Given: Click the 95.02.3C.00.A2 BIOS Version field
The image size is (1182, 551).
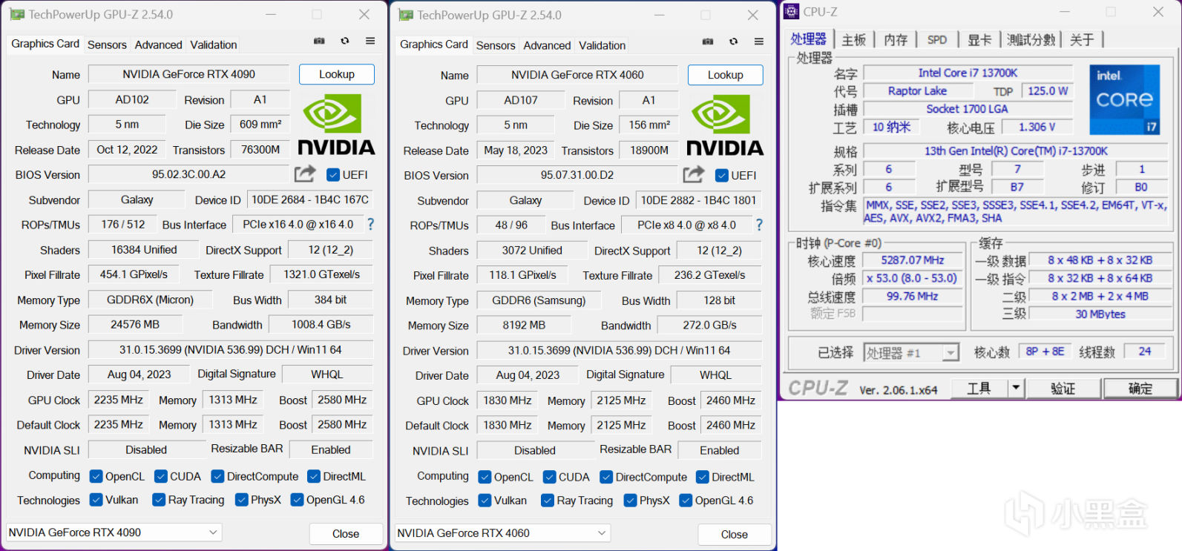Looking at the screenshot, I should pyautogui.click(x=188, y=174).
